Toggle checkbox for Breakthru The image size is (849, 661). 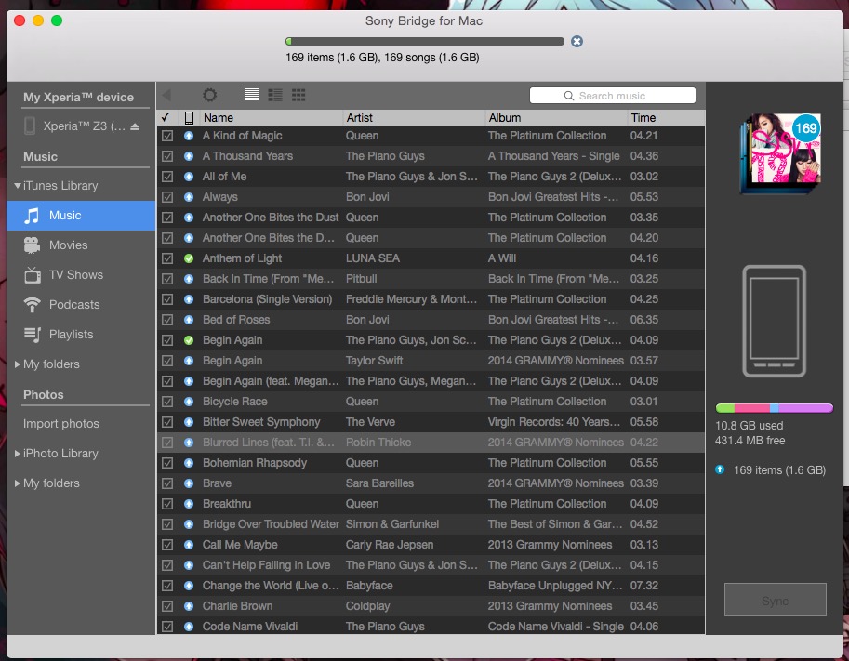(167, 504)
